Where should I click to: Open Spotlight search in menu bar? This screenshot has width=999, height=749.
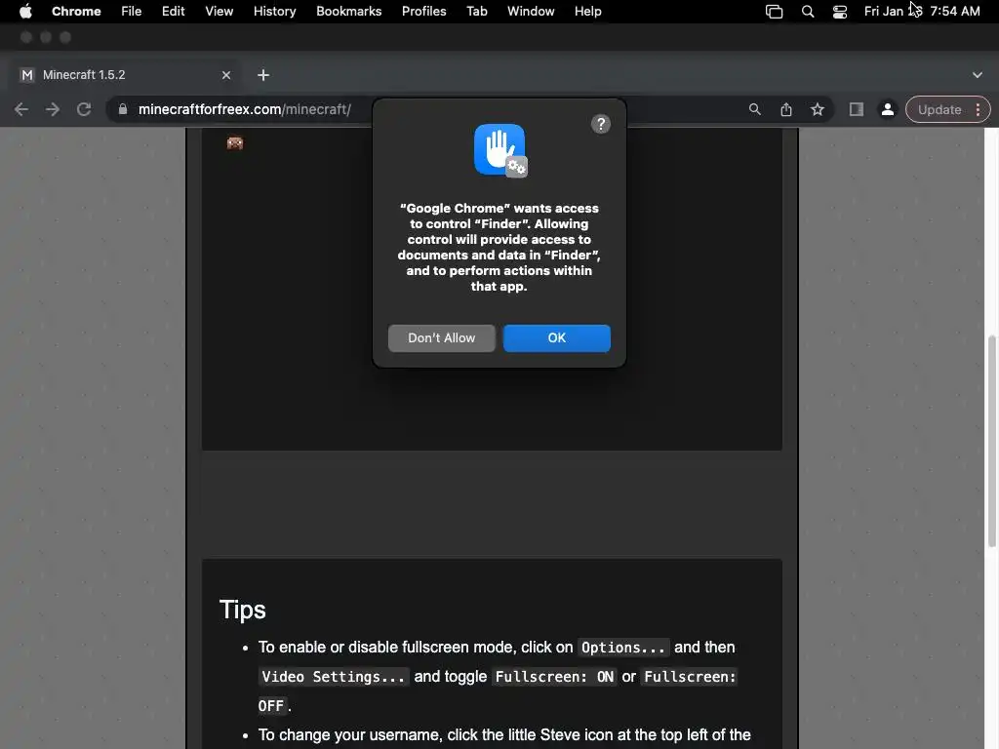coord(808,12)
